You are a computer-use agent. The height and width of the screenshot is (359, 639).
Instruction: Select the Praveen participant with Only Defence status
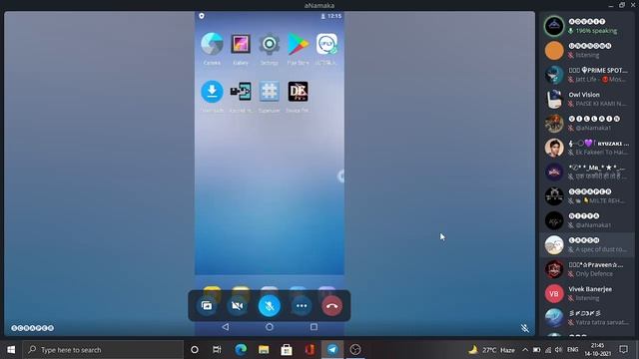coord(587,269)
